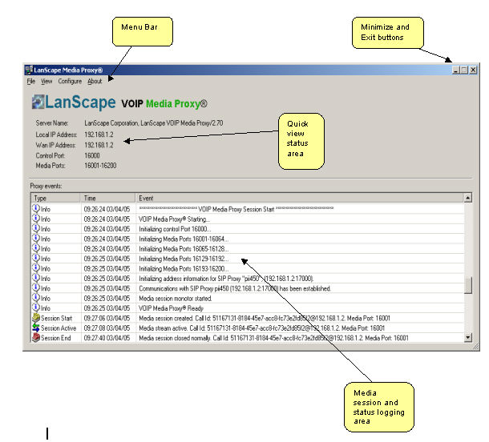Open the About menu
The width and height of the screenshot is (489, 442).
(x=95, y=82)
